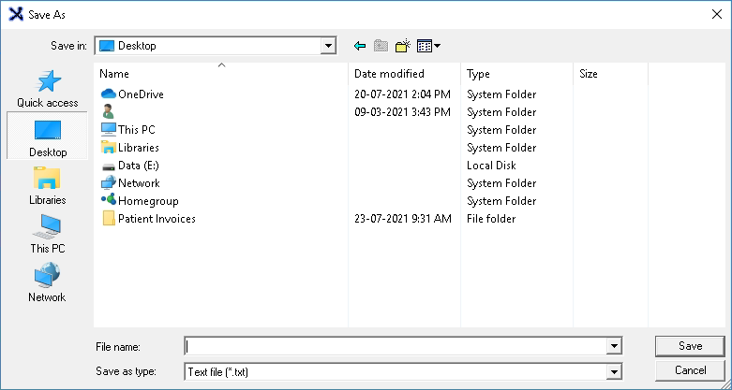Click the Cancel button

tap(690, 370)
